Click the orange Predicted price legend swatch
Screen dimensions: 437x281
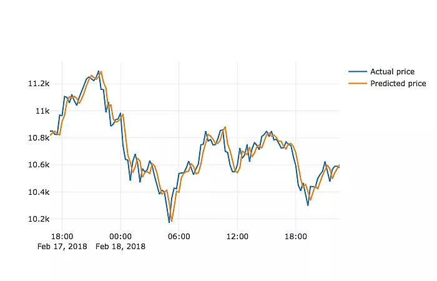(358, 84)
